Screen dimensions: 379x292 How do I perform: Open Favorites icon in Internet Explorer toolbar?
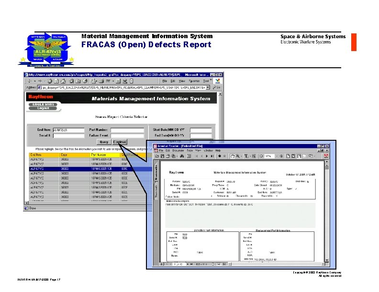(x=78, y=81)
